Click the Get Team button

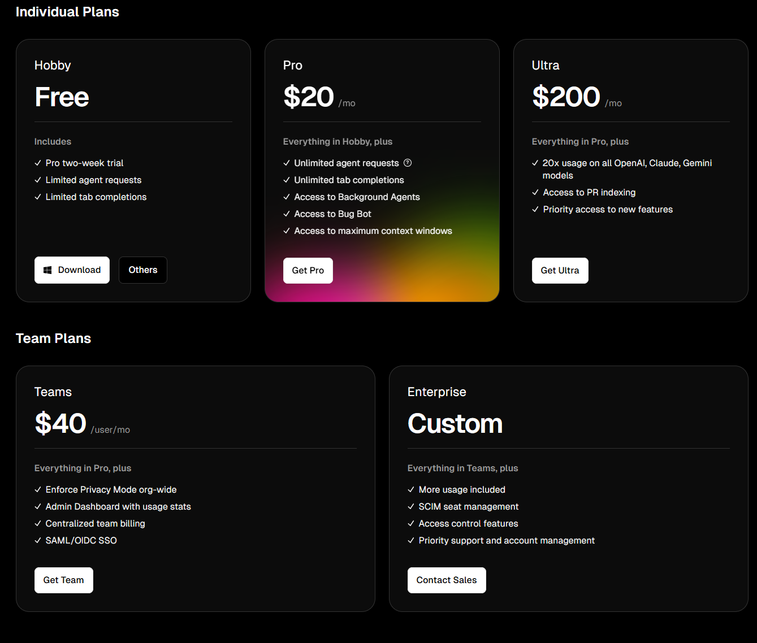pyautogui.click(x=64, y=580)
